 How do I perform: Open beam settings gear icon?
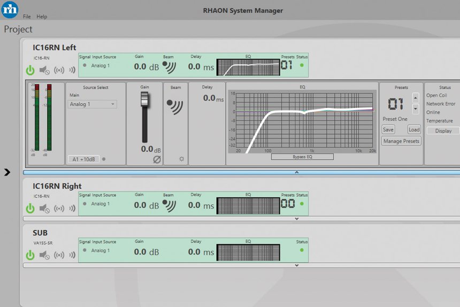182,159
